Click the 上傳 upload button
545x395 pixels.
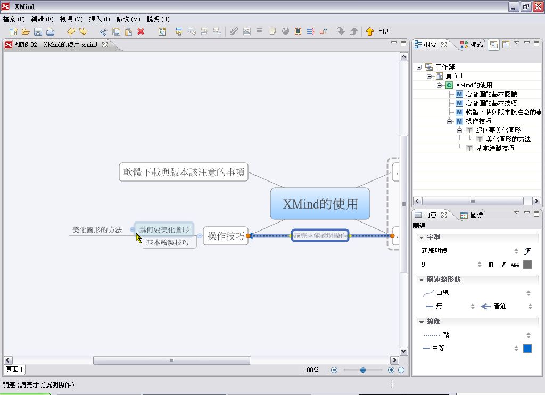point(377,31)
